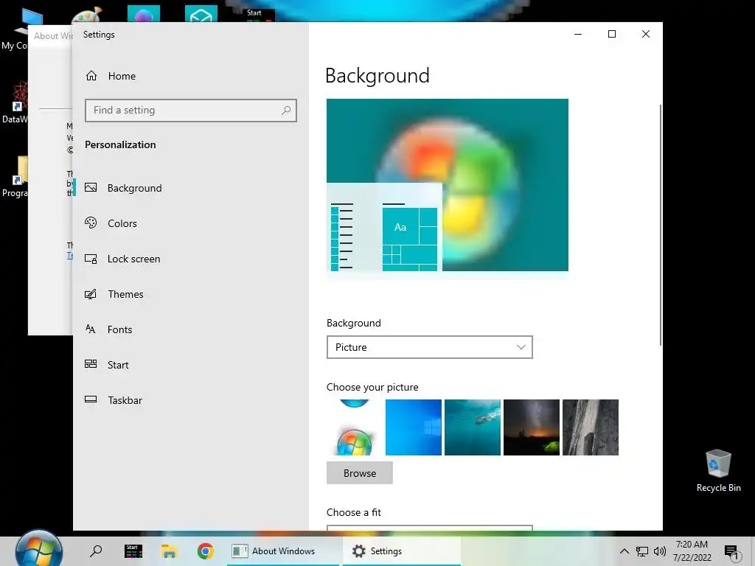Image resolution: width=755 pixels, height=566 pixels.
Task: Open the volume speaker tray icon
Action: click(x=660, y=551)
